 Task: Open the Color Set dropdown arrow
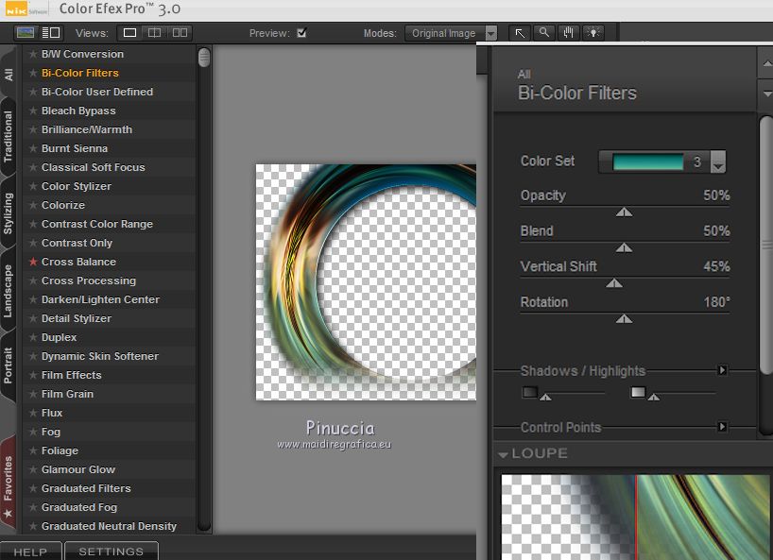[x=718, y=161]
